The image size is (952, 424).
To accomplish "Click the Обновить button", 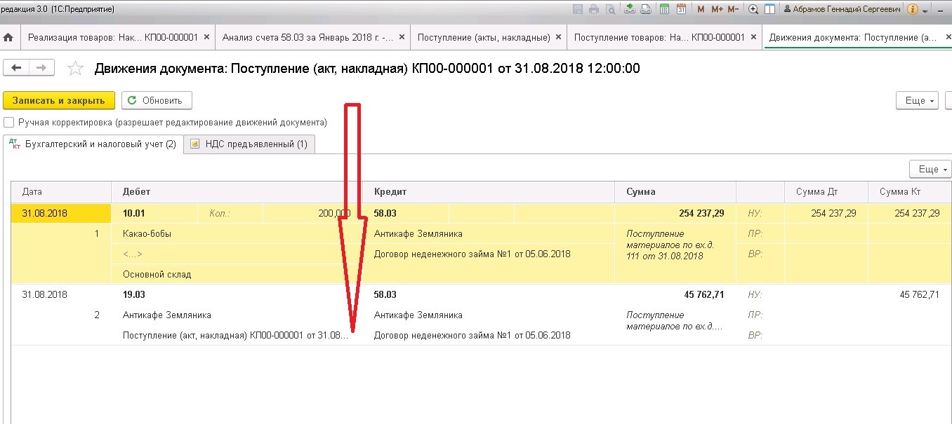I will coord(157,100).
